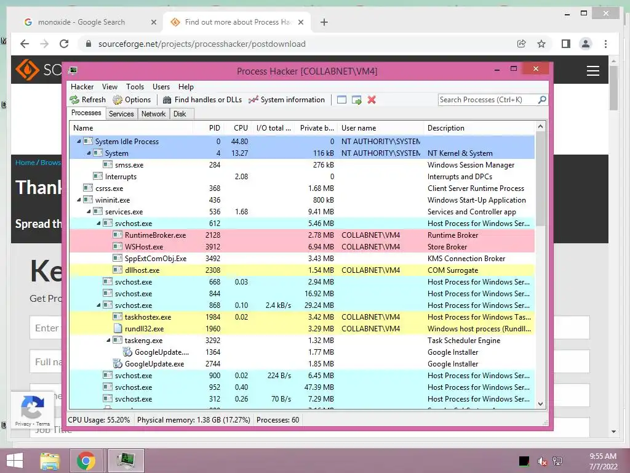Screen dimensions: 630x473
Task: Click the GoogleUpdate PID 1364 icon
Action: 127,352
